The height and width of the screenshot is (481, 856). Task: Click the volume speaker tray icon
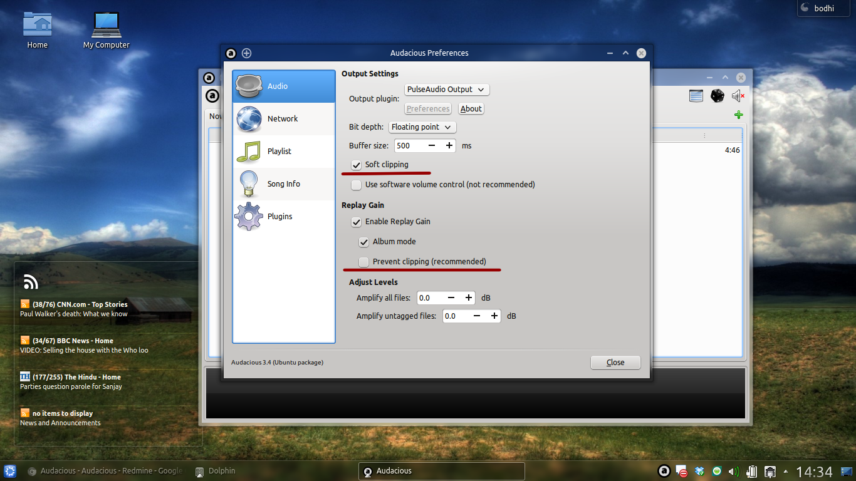pos(734,471)
